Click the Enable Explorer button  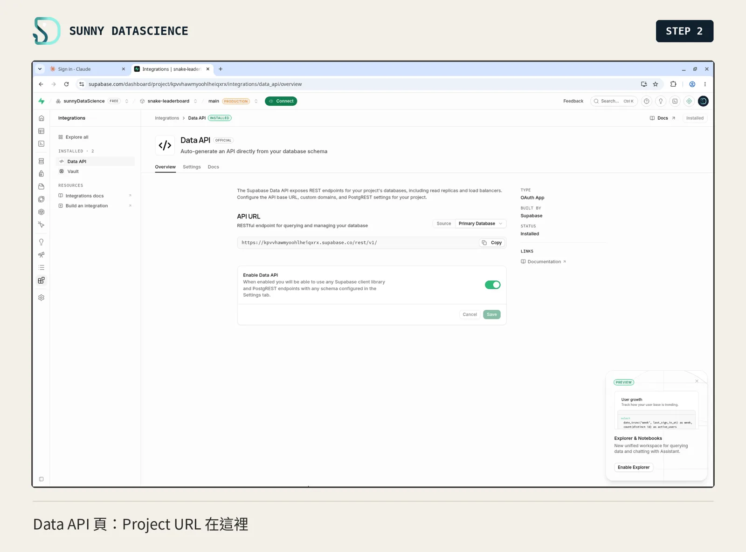coord(633,467)
